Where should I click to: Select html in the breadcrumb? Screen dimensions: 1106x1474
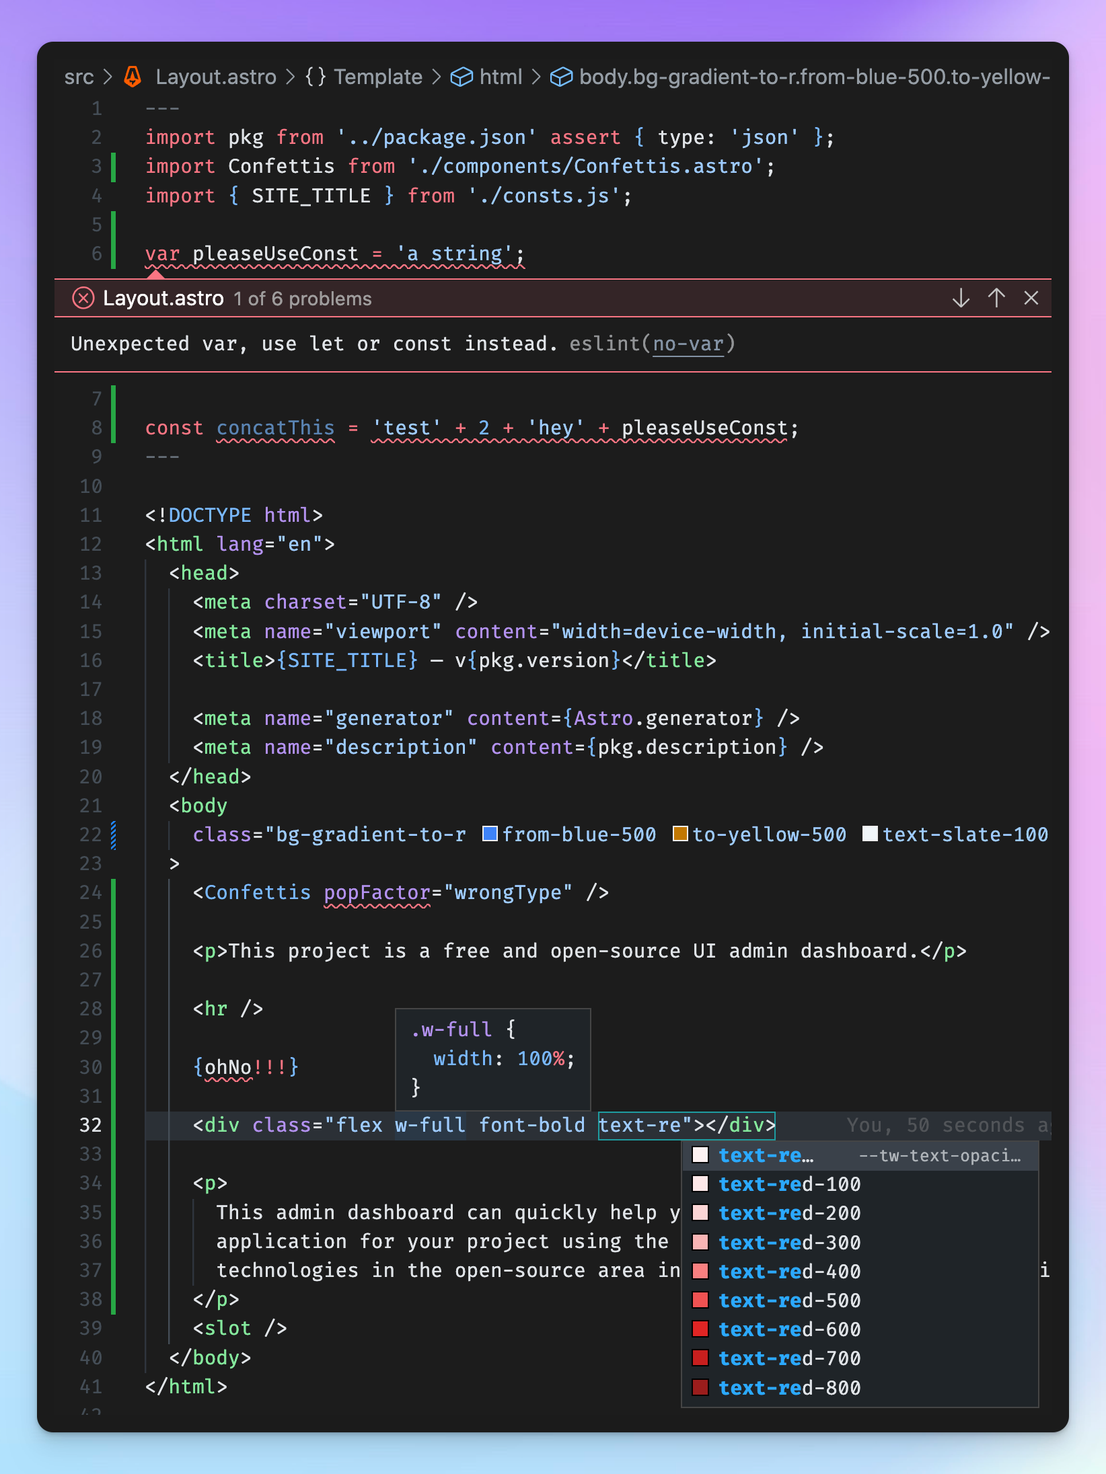click(x=501, y=77)
